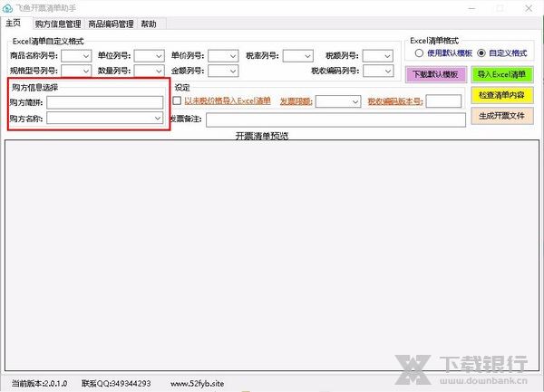Expand the 商品名称列号 dropdown
Image resolution: width=544 pixels, height=392 pixels.
(76, 56)
